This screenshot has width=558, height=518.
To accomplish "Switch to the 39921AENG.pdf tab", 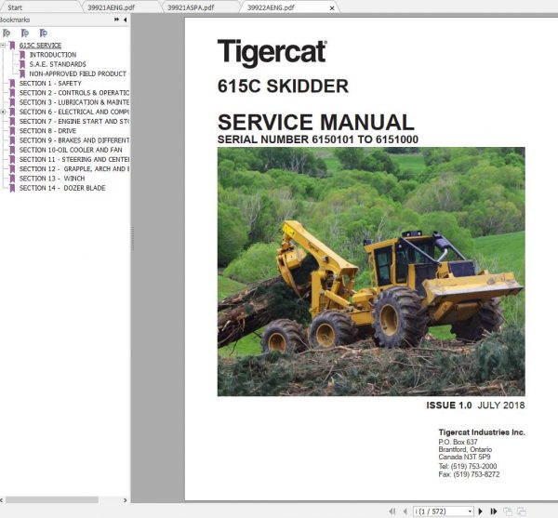I will pos(111,7).
